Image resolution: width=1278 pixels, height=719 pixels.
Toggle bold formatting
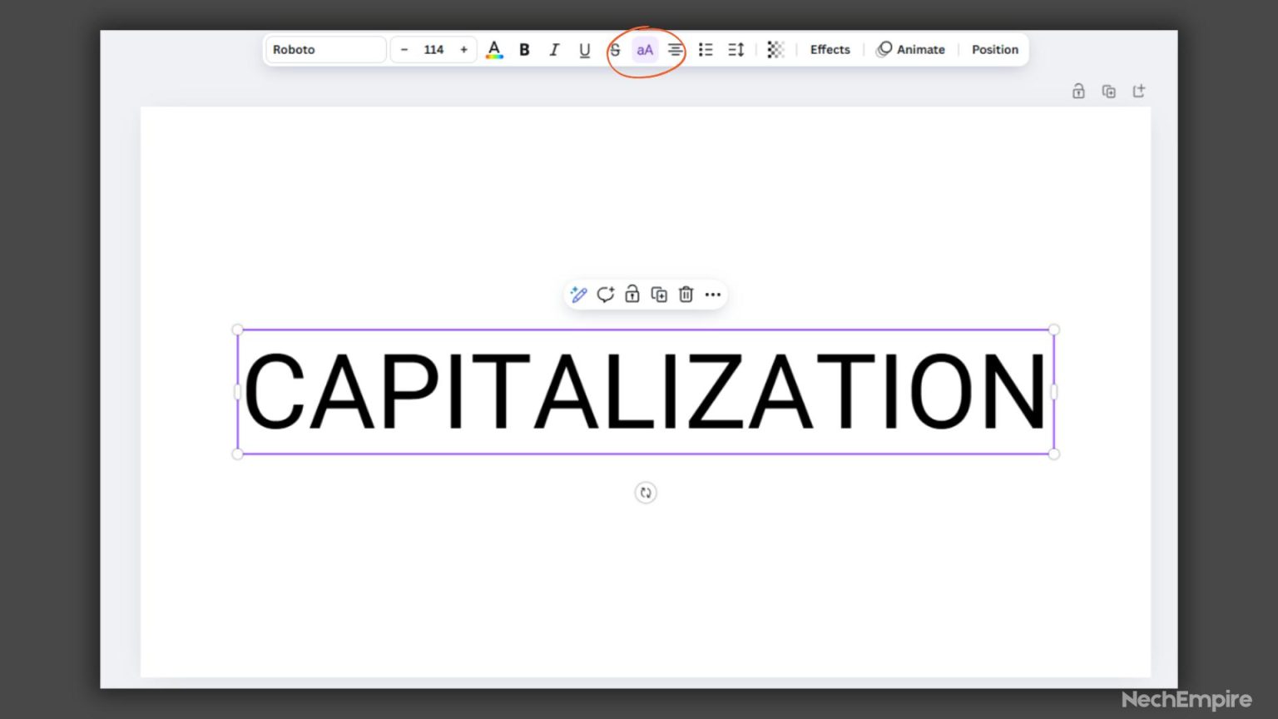[x=524, y=49]
